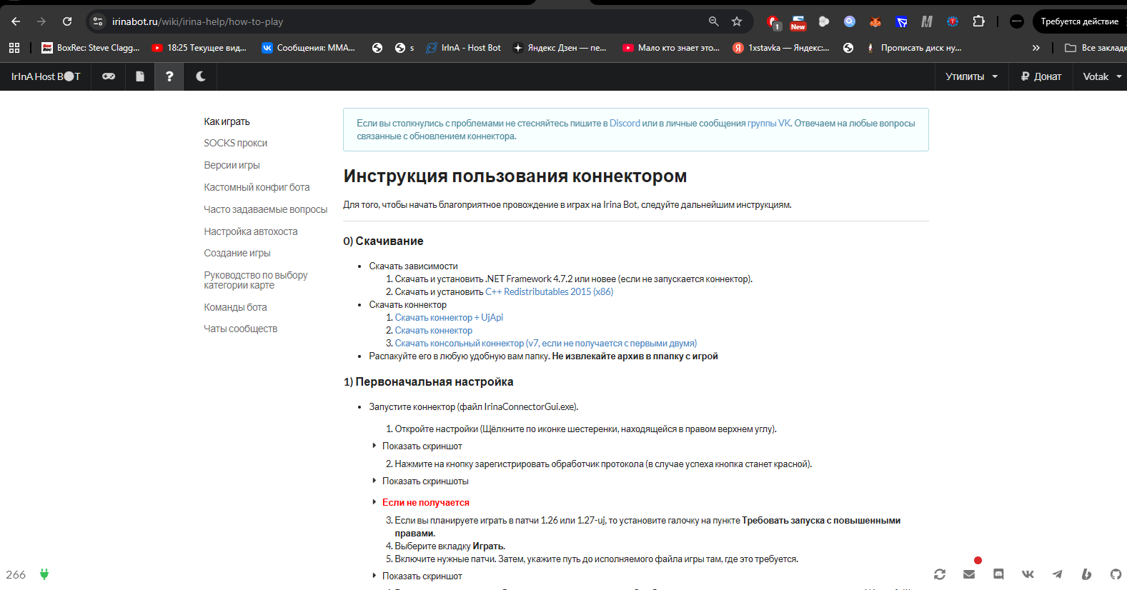Select Как играть in the sidebar
Image resolution: width=1127 pixels, height=590 pixels.
(x=227, y=122)
